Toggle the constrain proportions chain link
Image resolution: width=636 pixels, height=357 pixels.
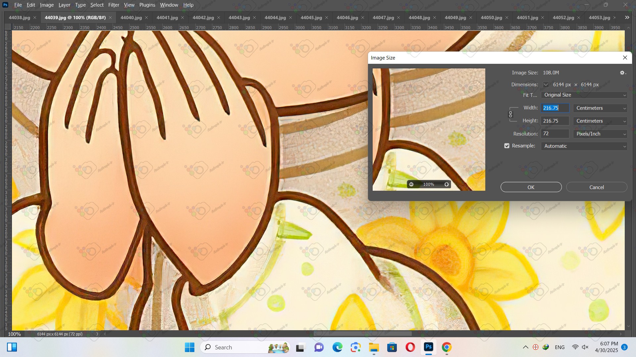510,114
